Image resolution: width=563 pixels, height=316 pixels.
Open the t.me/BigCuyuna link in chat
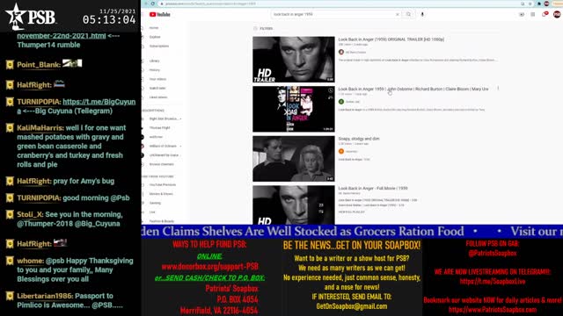[x=77, y=106]
